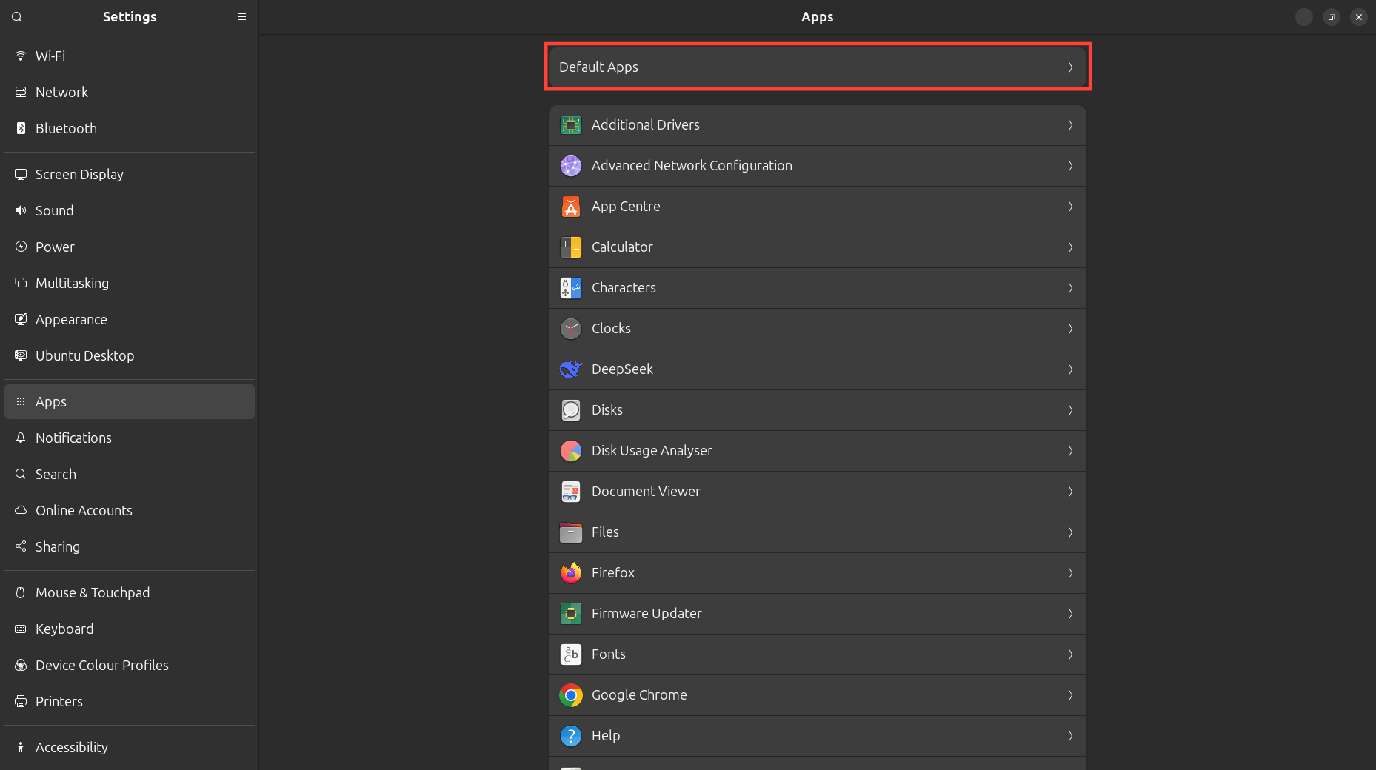Expand the Default Apps row chevron

1070,67
